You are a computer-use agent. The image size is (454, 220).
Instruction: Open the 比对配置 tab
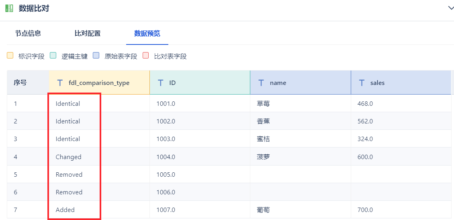[88, 33]
